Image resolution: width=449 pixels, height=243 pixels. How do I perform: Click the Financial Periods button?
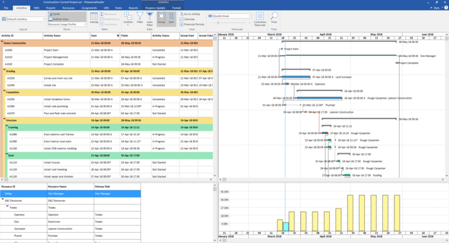click(x=192, y=24)
